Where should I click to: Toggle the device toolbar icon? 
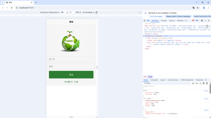coord(148,20)
